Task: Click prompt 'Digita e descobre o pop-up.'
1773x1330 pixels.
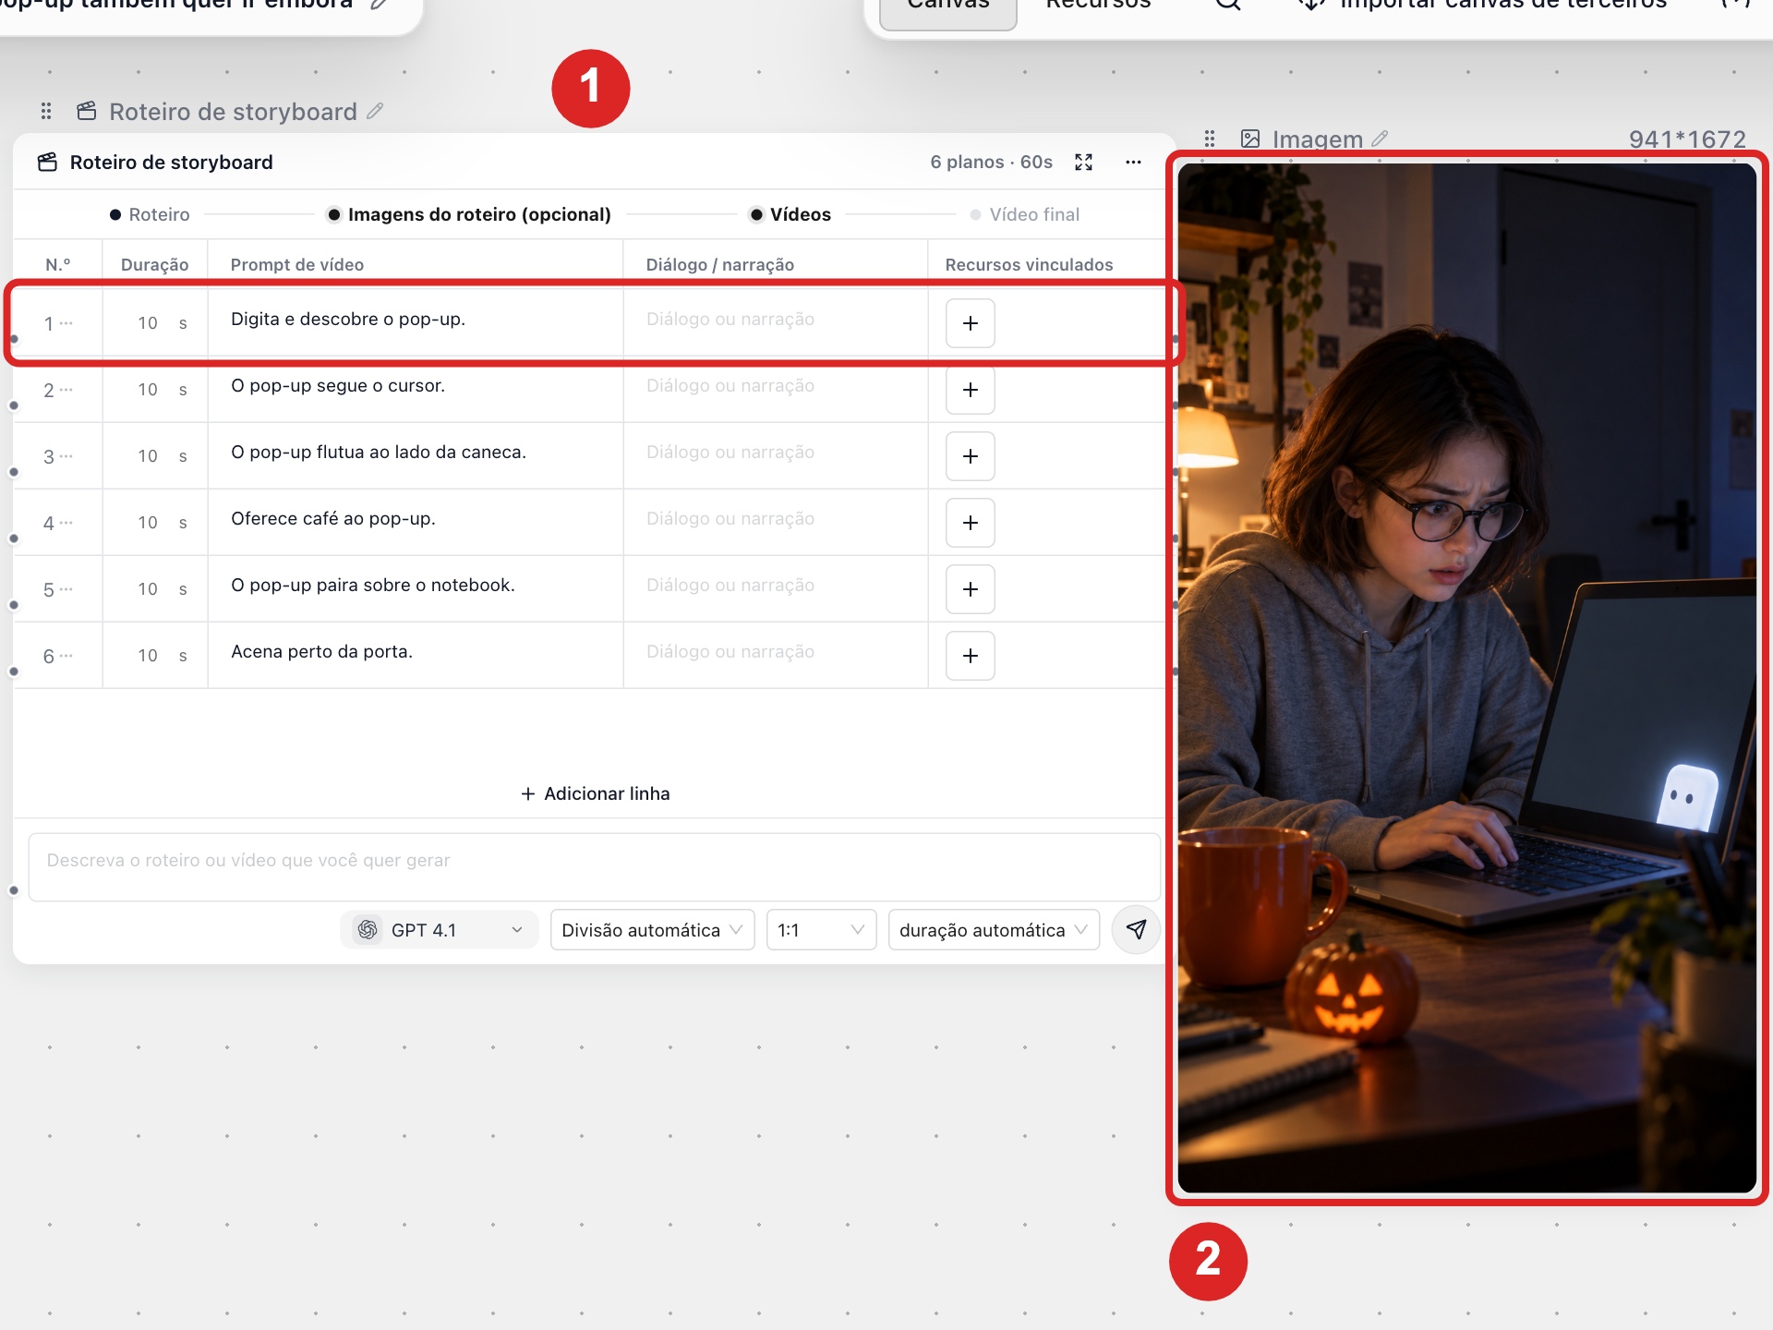Action: tap(348, 320)
